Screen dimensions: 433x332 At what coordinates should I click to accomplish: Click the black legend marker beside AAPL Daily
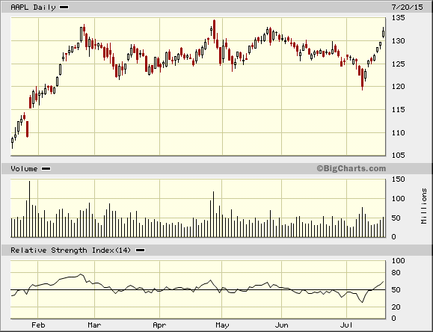64,7
